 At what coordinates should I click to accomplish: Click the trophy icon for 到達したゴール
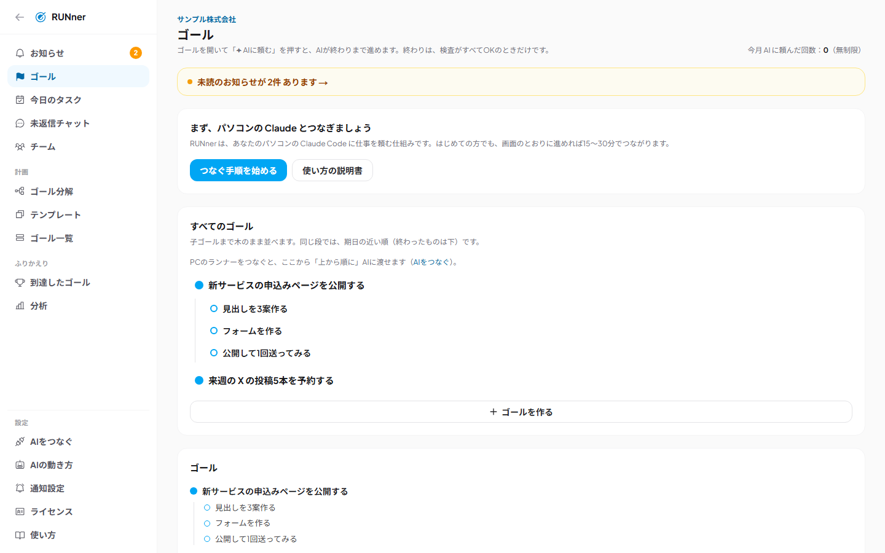tap(20, 283)
